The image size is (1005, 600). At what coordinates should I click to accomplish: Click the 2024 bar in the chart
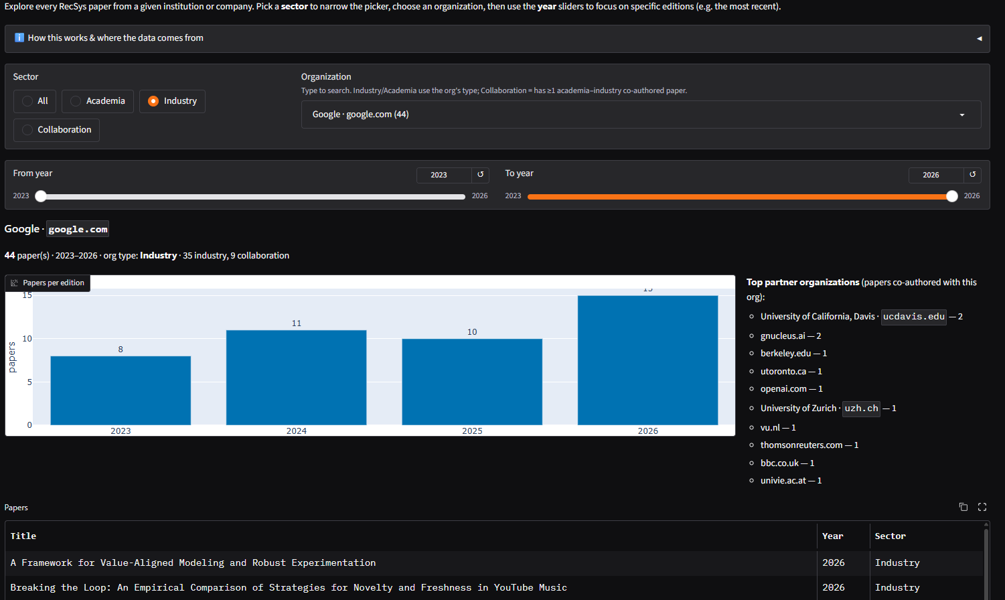coord(297,378)
